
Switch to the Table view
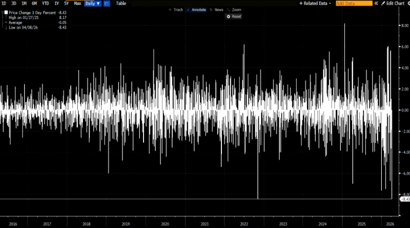pyautogui.click(x=121, y=4)
